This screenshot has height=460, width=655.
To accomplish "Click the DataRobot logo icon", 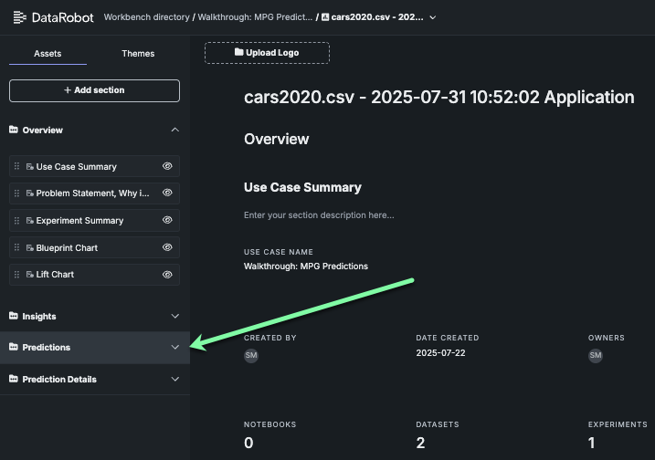I will point(20,16).
